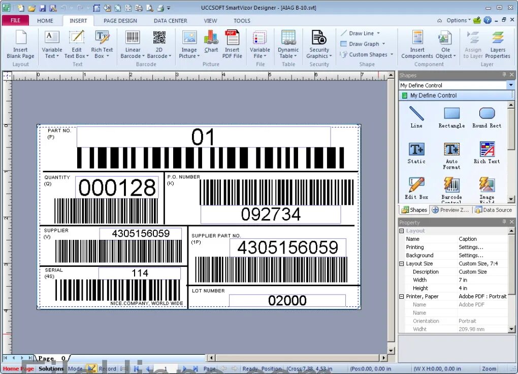Switch to the Data Source panel tab
Image resolution: width=518 pixels, height=374 pixels.
point(493,210)
